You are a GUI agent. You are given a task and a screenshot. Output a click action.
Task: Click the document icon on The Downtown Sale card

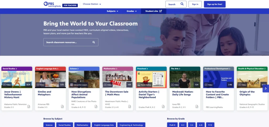coord(130,107)
